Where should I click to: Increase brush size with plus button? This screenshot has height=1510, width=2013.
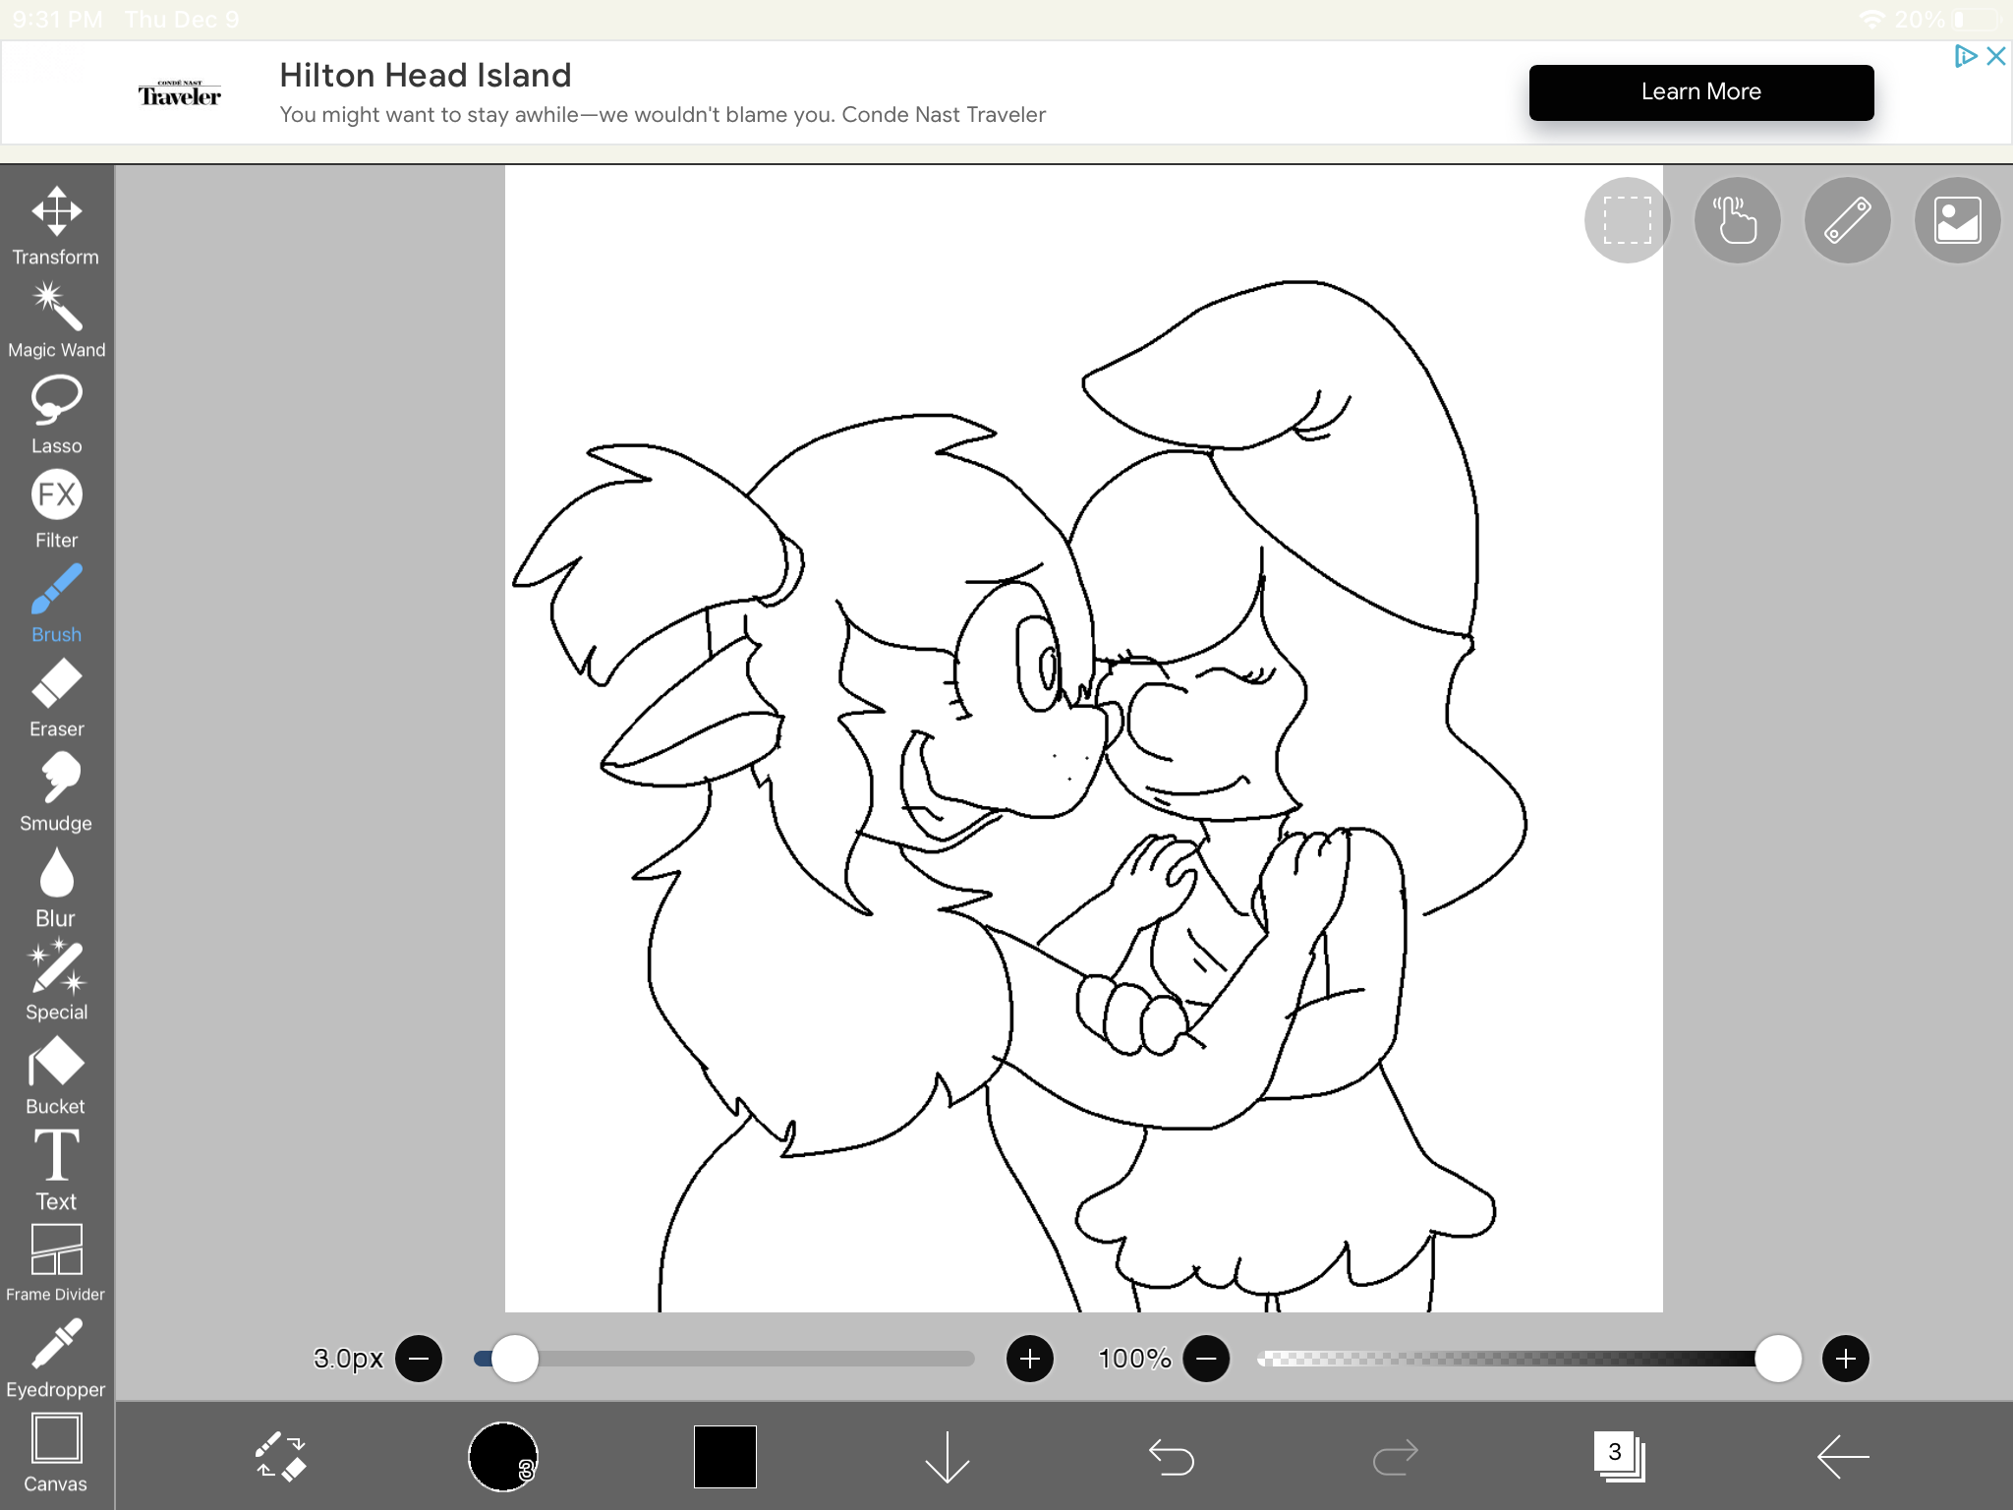[x=1029, y=1359]
